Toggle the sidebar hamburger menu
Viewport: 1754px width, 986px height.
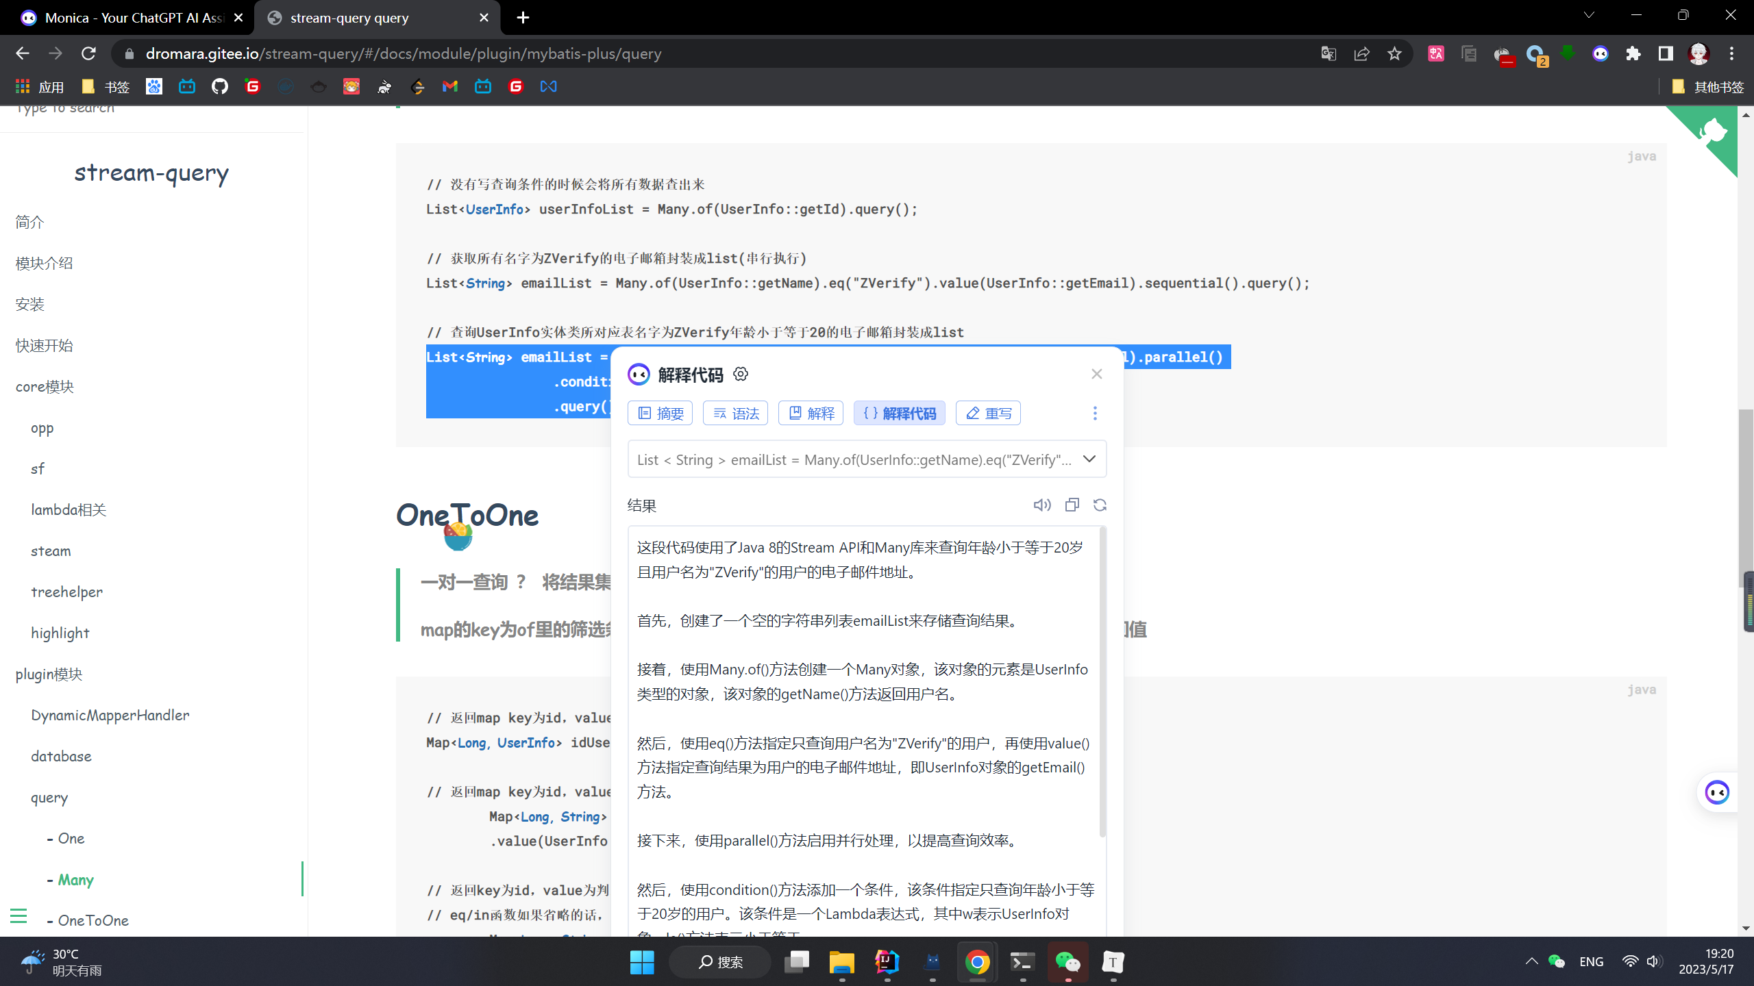click(x=18, y=915)
